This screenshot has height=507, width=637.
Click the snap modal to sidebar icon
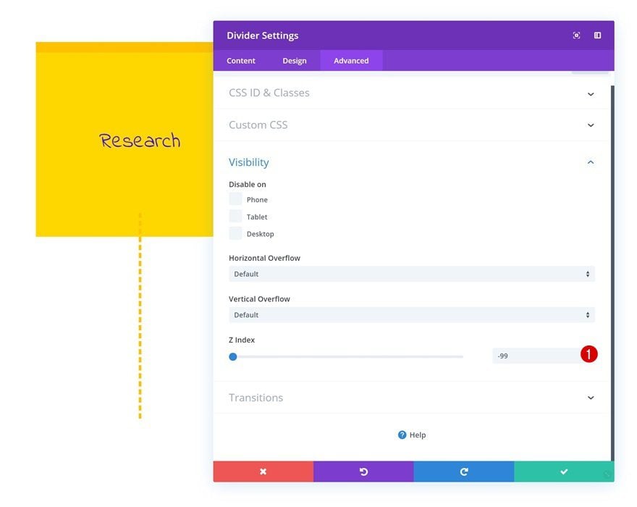click(x=597, y=35)
